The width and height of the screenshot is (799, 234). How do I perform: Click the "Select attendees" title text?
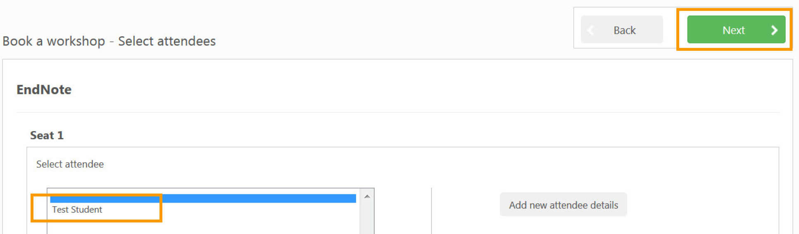167,41
